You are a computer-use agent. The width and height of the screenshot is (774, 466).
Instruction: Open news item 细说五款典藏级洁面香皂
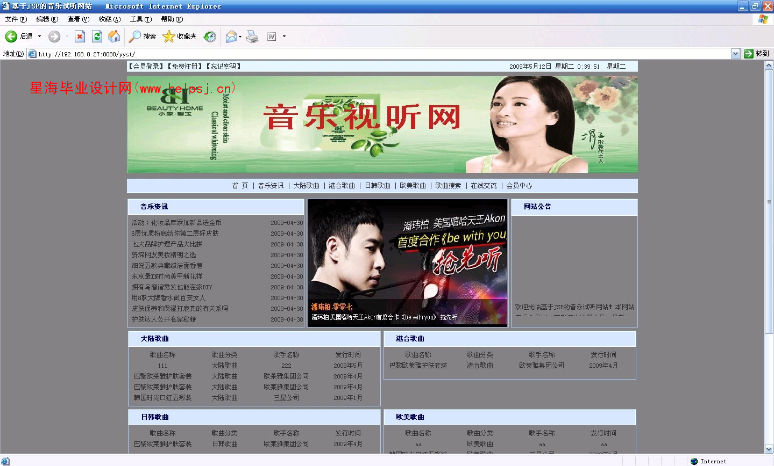pyautogui.click(x=167, y=266)
